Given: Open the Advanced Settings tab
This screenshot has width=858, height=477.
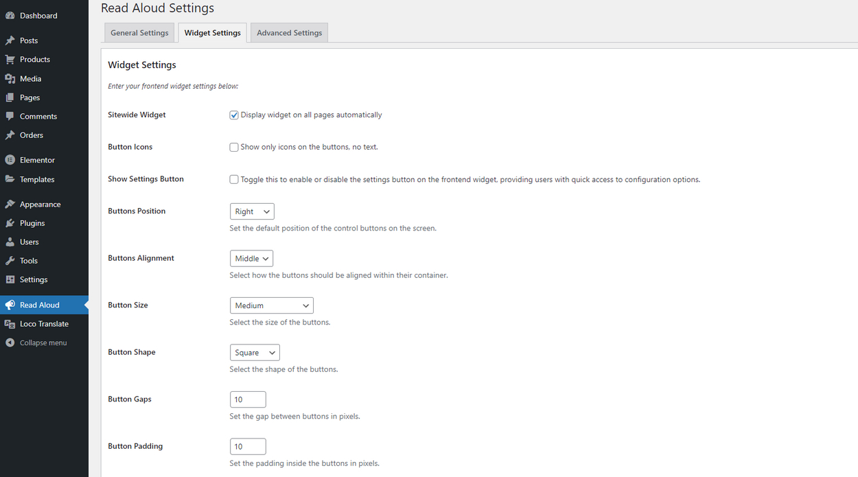Looking at the screenshot, I should (289, 33).
